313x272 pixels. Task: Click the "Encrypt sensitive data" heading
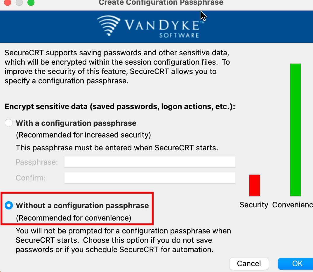click(x=120, y=106)
